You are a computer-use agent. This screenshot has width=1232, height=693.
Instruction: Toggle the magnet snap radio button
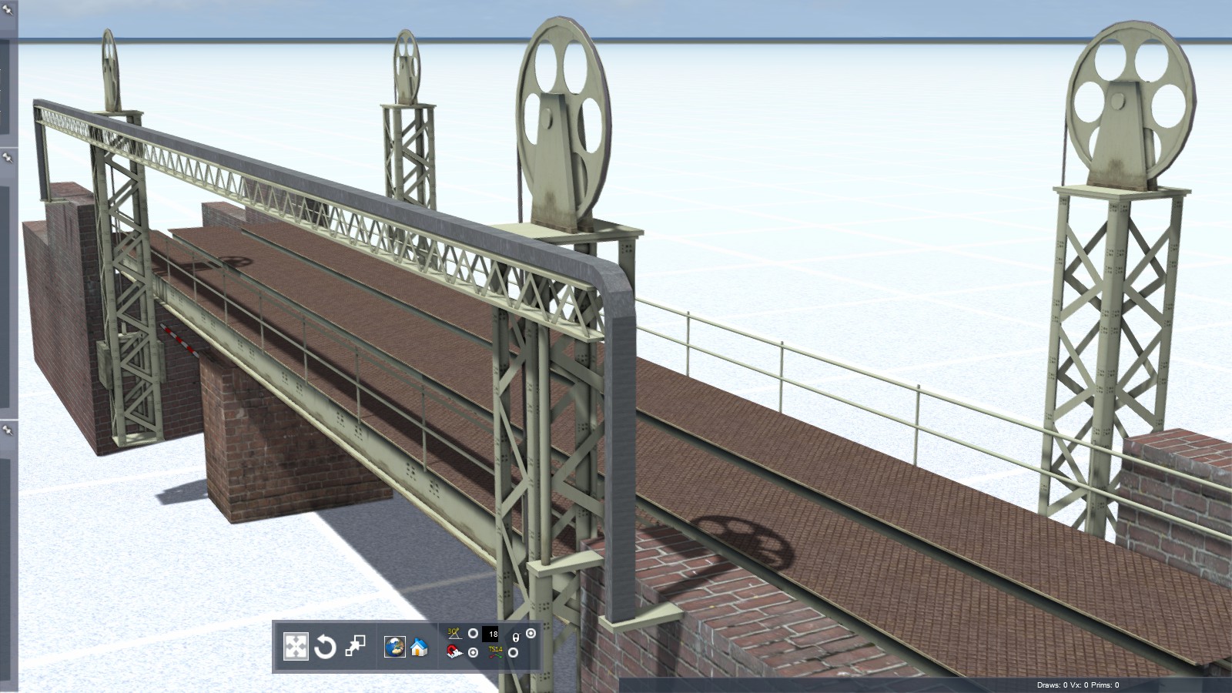click(474, 653)
